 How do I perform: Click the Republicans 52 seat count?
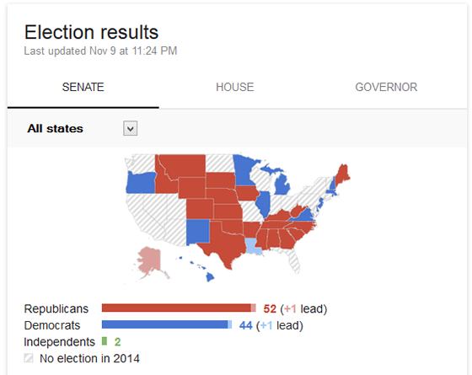(270, 308)
